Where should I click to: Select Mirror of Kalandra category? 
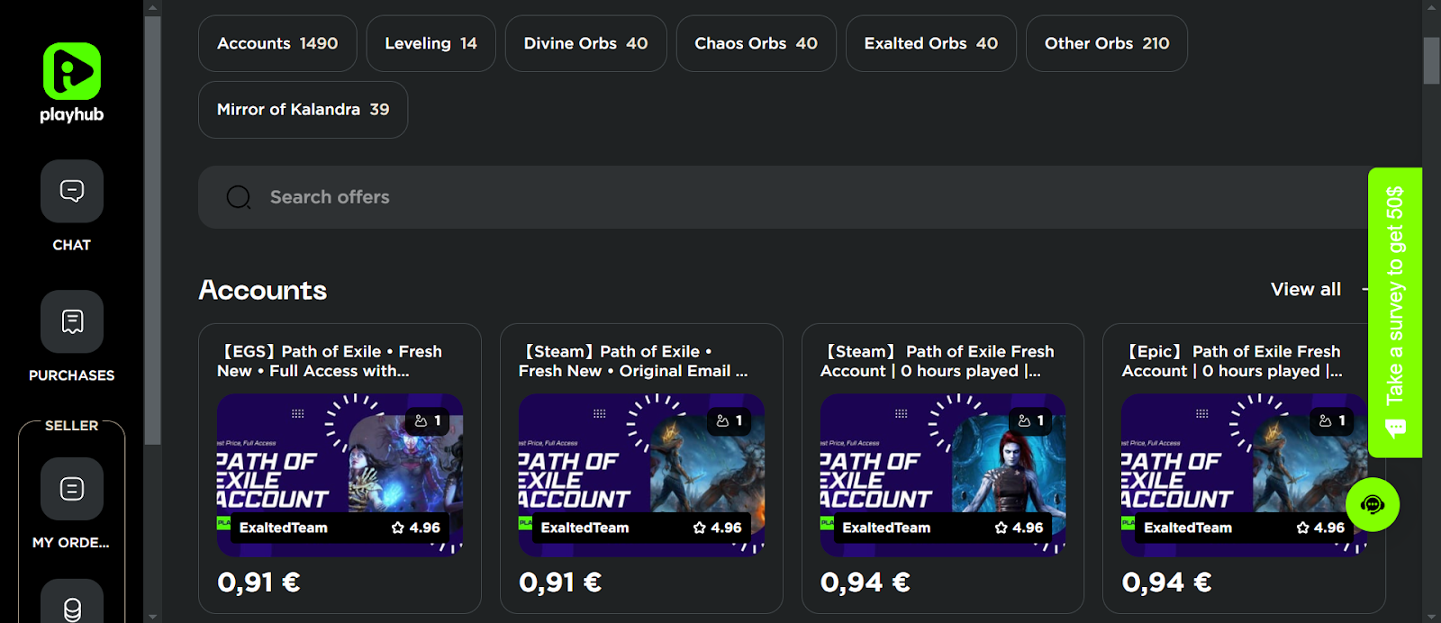[x=303, y=110]
